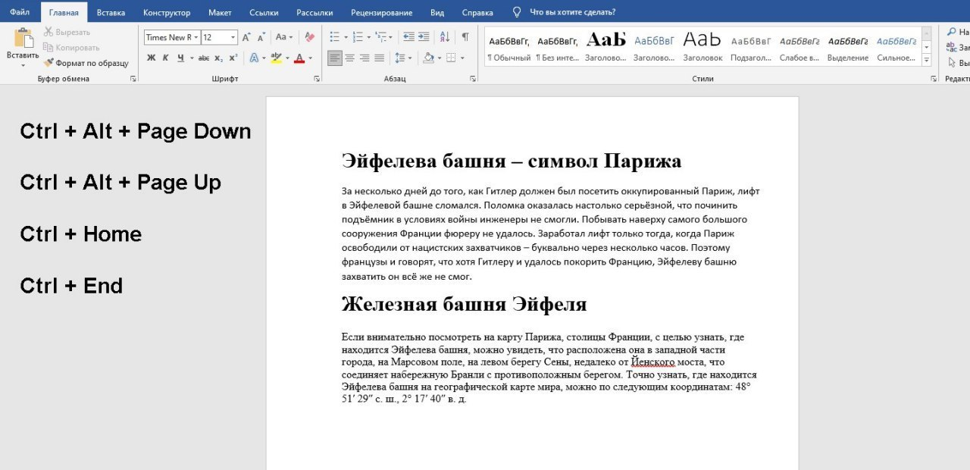Click the 'Что вы хотите сделать?' search field

click(571, 12)
